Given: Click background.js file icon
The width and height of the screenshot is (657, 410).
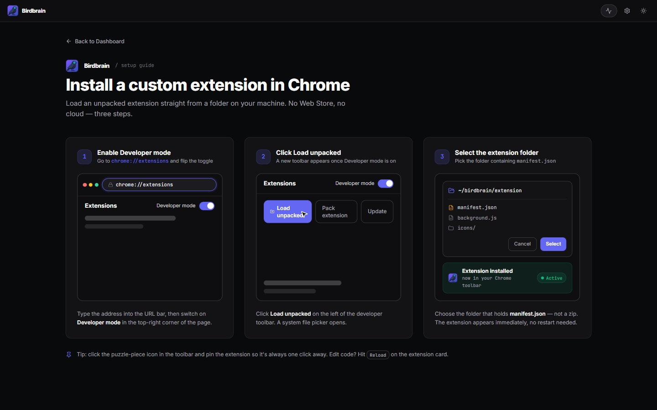Looking at the screenshot, I should [451, 218].
